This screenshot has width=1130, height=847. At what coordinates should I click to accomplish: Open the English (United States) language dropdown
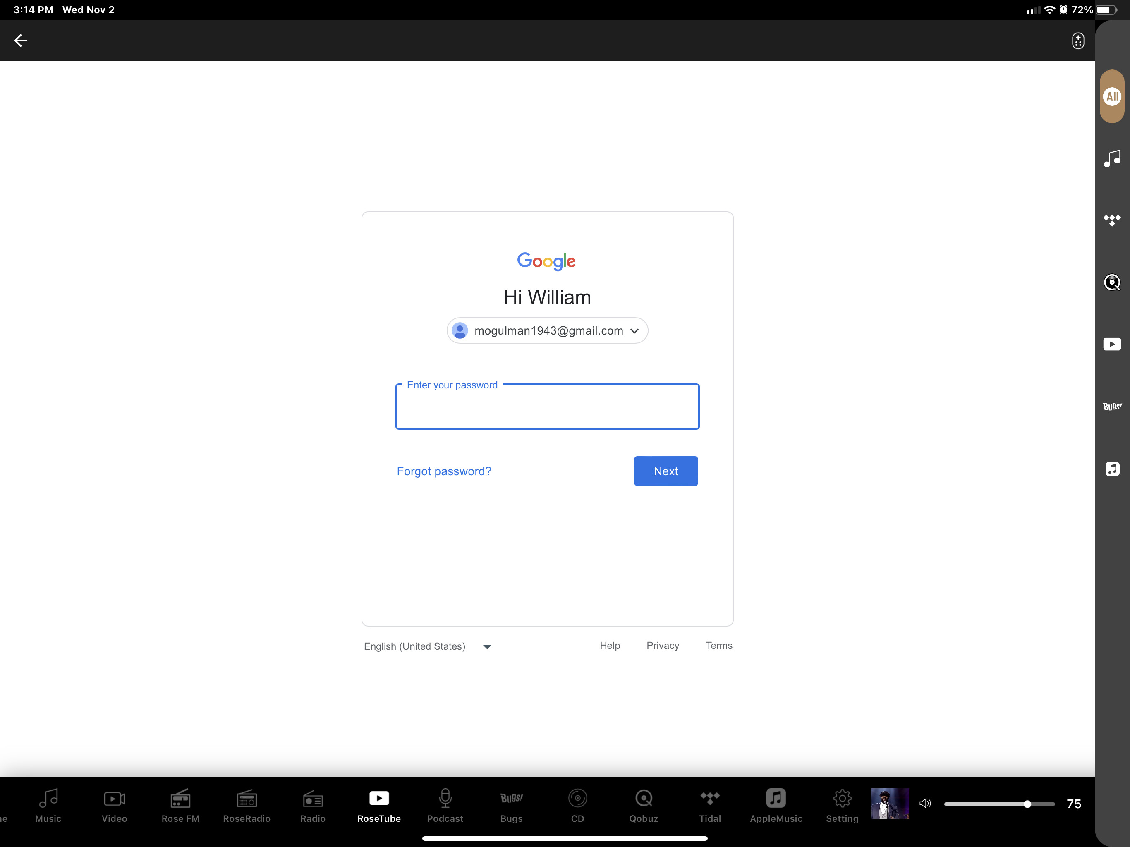pos(428,646)
